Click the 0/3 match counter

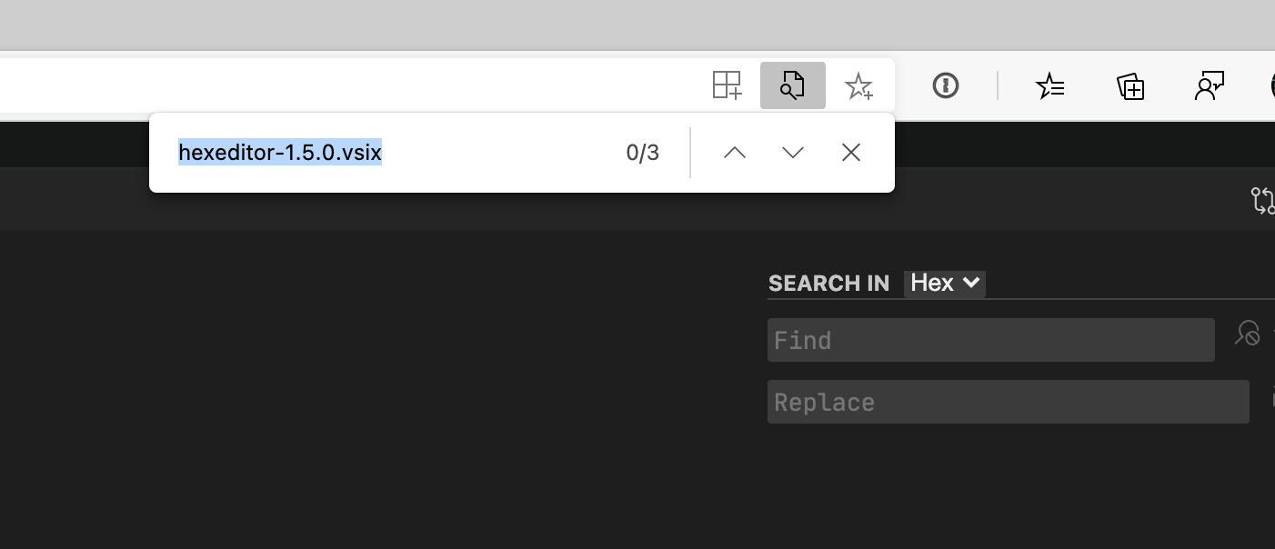point(642,152)
